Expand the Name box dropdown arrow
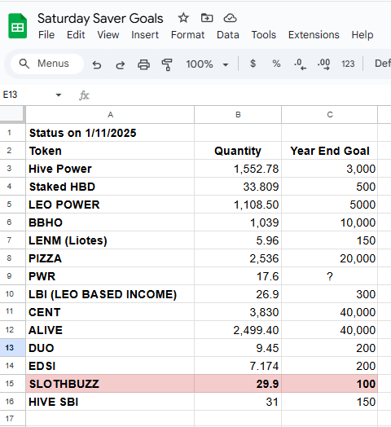The height and width of the screenshot is (427, 391). coord(59,95)
